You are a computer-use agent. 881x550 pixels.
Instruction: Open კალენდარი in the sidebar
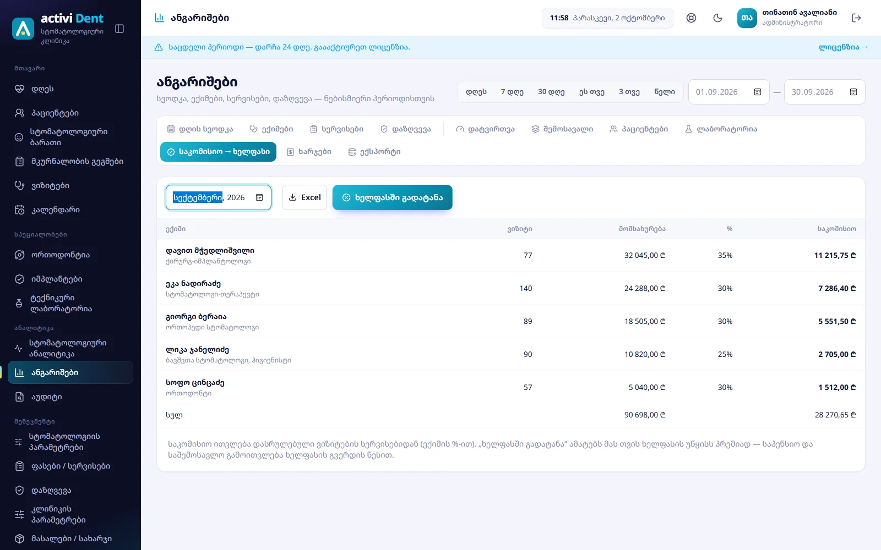(x=70, y=210)
